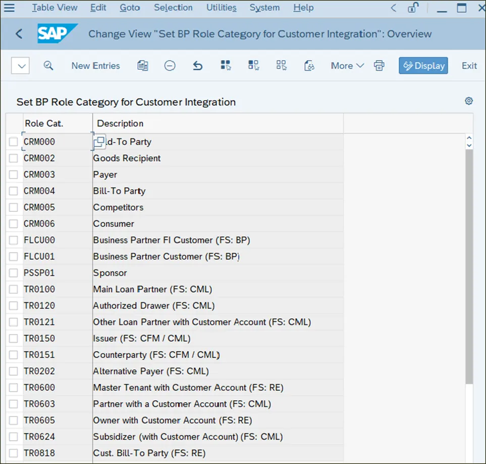The height and width of the screenshot is (464, 486).
Task: Open the Utilities menu
Action: point(221,8)
